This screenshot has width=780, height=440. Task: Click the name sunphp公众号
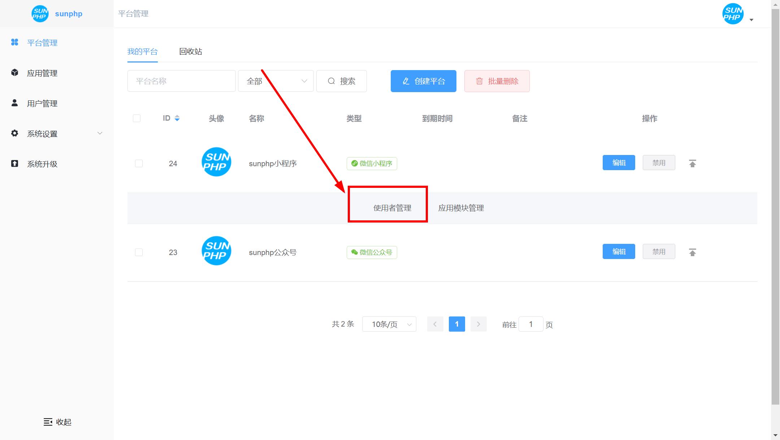point(273,253)
